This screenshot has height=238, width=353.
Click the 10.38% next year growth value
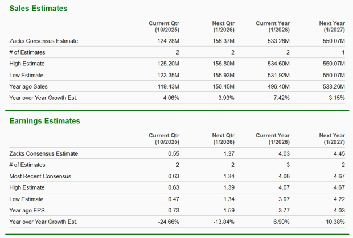pyautogui.click(x=333, y=222)
